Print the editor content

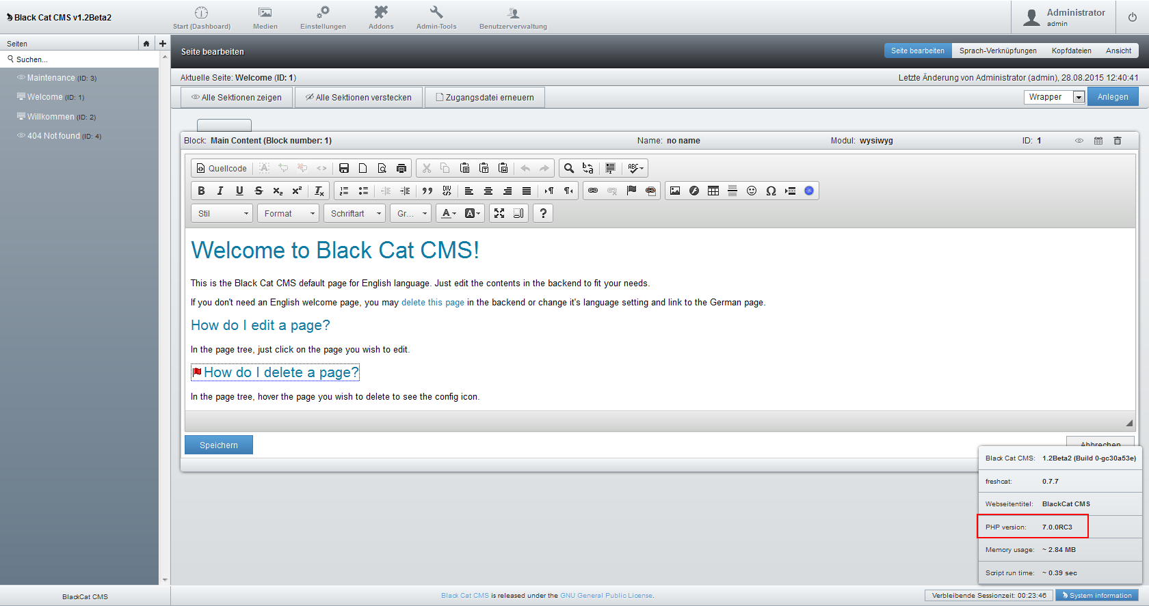[x=401, y=168]
